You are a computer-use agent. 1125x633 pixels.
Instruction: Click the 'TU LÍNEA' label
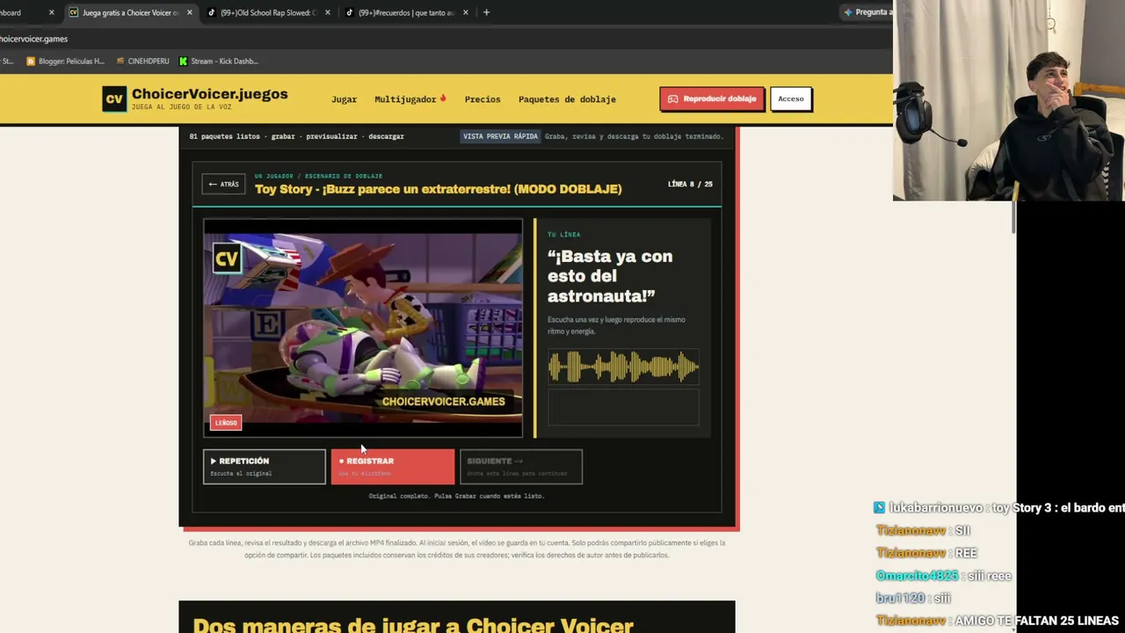click(x=564, y=235)
